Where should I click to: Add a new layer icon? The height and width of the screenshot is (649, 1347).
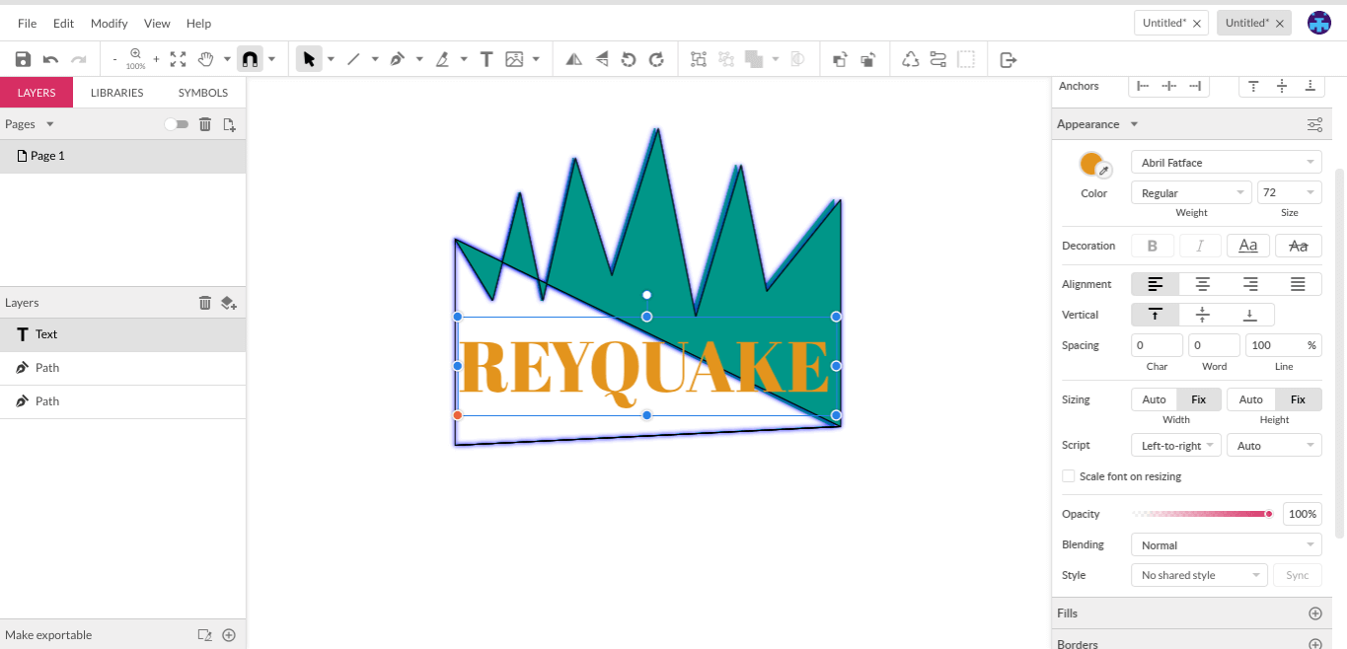point(229,303)
